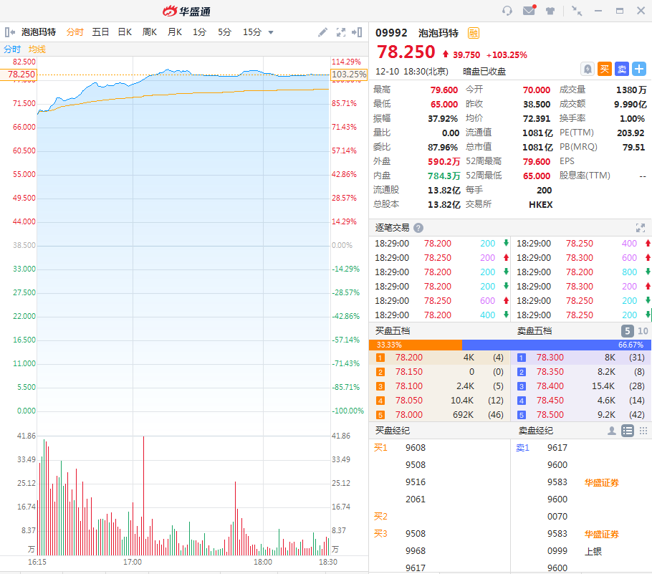This screenshot has height=574, width=652.
Task: Click broker code 9608 under 买1
Action: point(416,448)
